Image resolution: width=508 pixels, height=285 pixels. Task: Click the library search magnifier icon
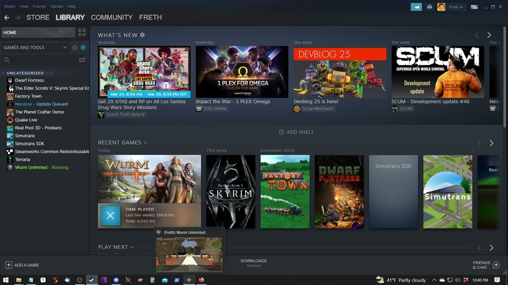click(7, 60)
